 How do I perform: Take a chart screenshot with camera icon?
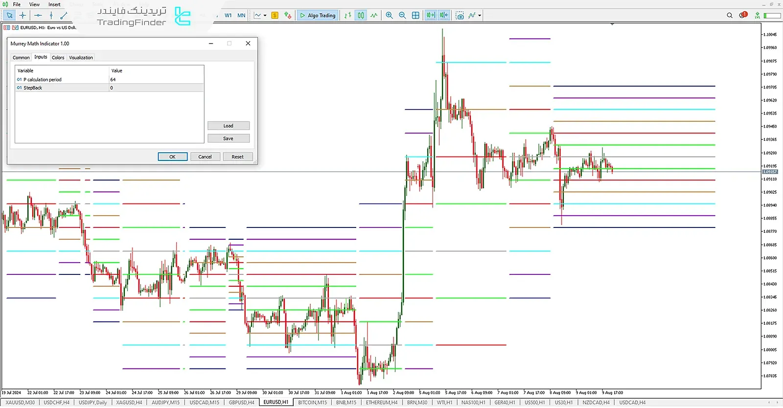tap(460, 16)
